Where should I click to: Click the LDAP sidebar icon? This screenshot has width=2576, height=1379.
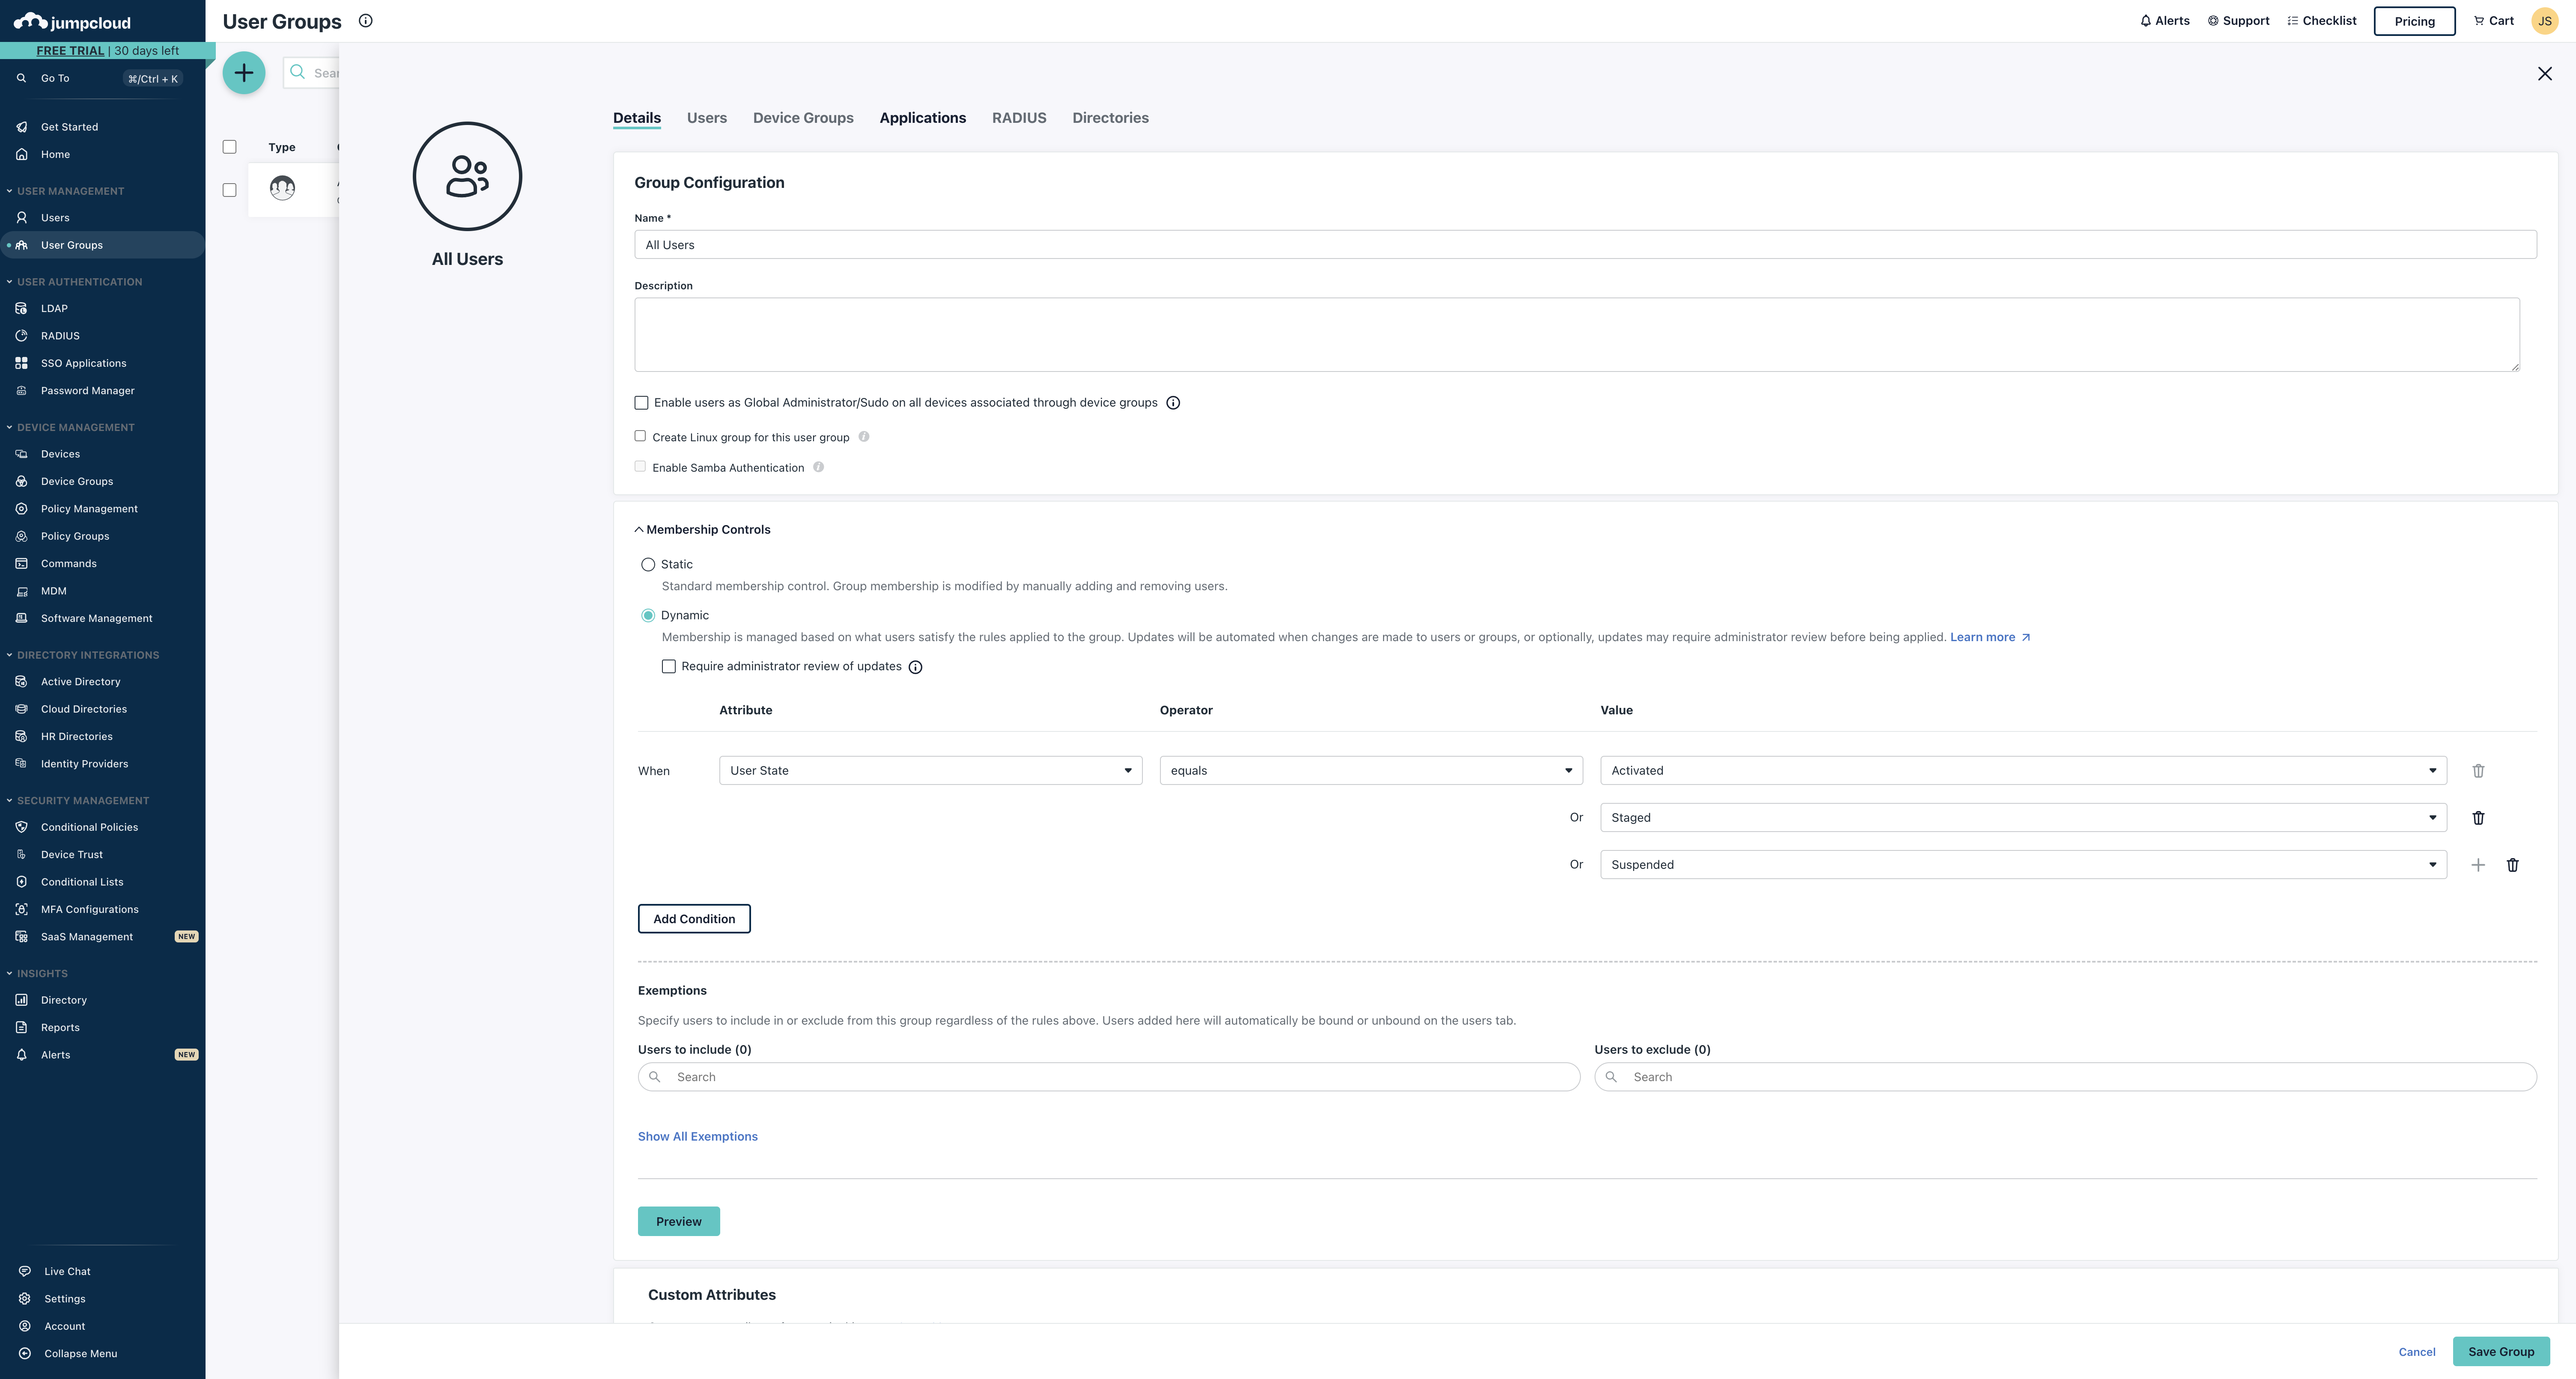(x=21, y=309)
